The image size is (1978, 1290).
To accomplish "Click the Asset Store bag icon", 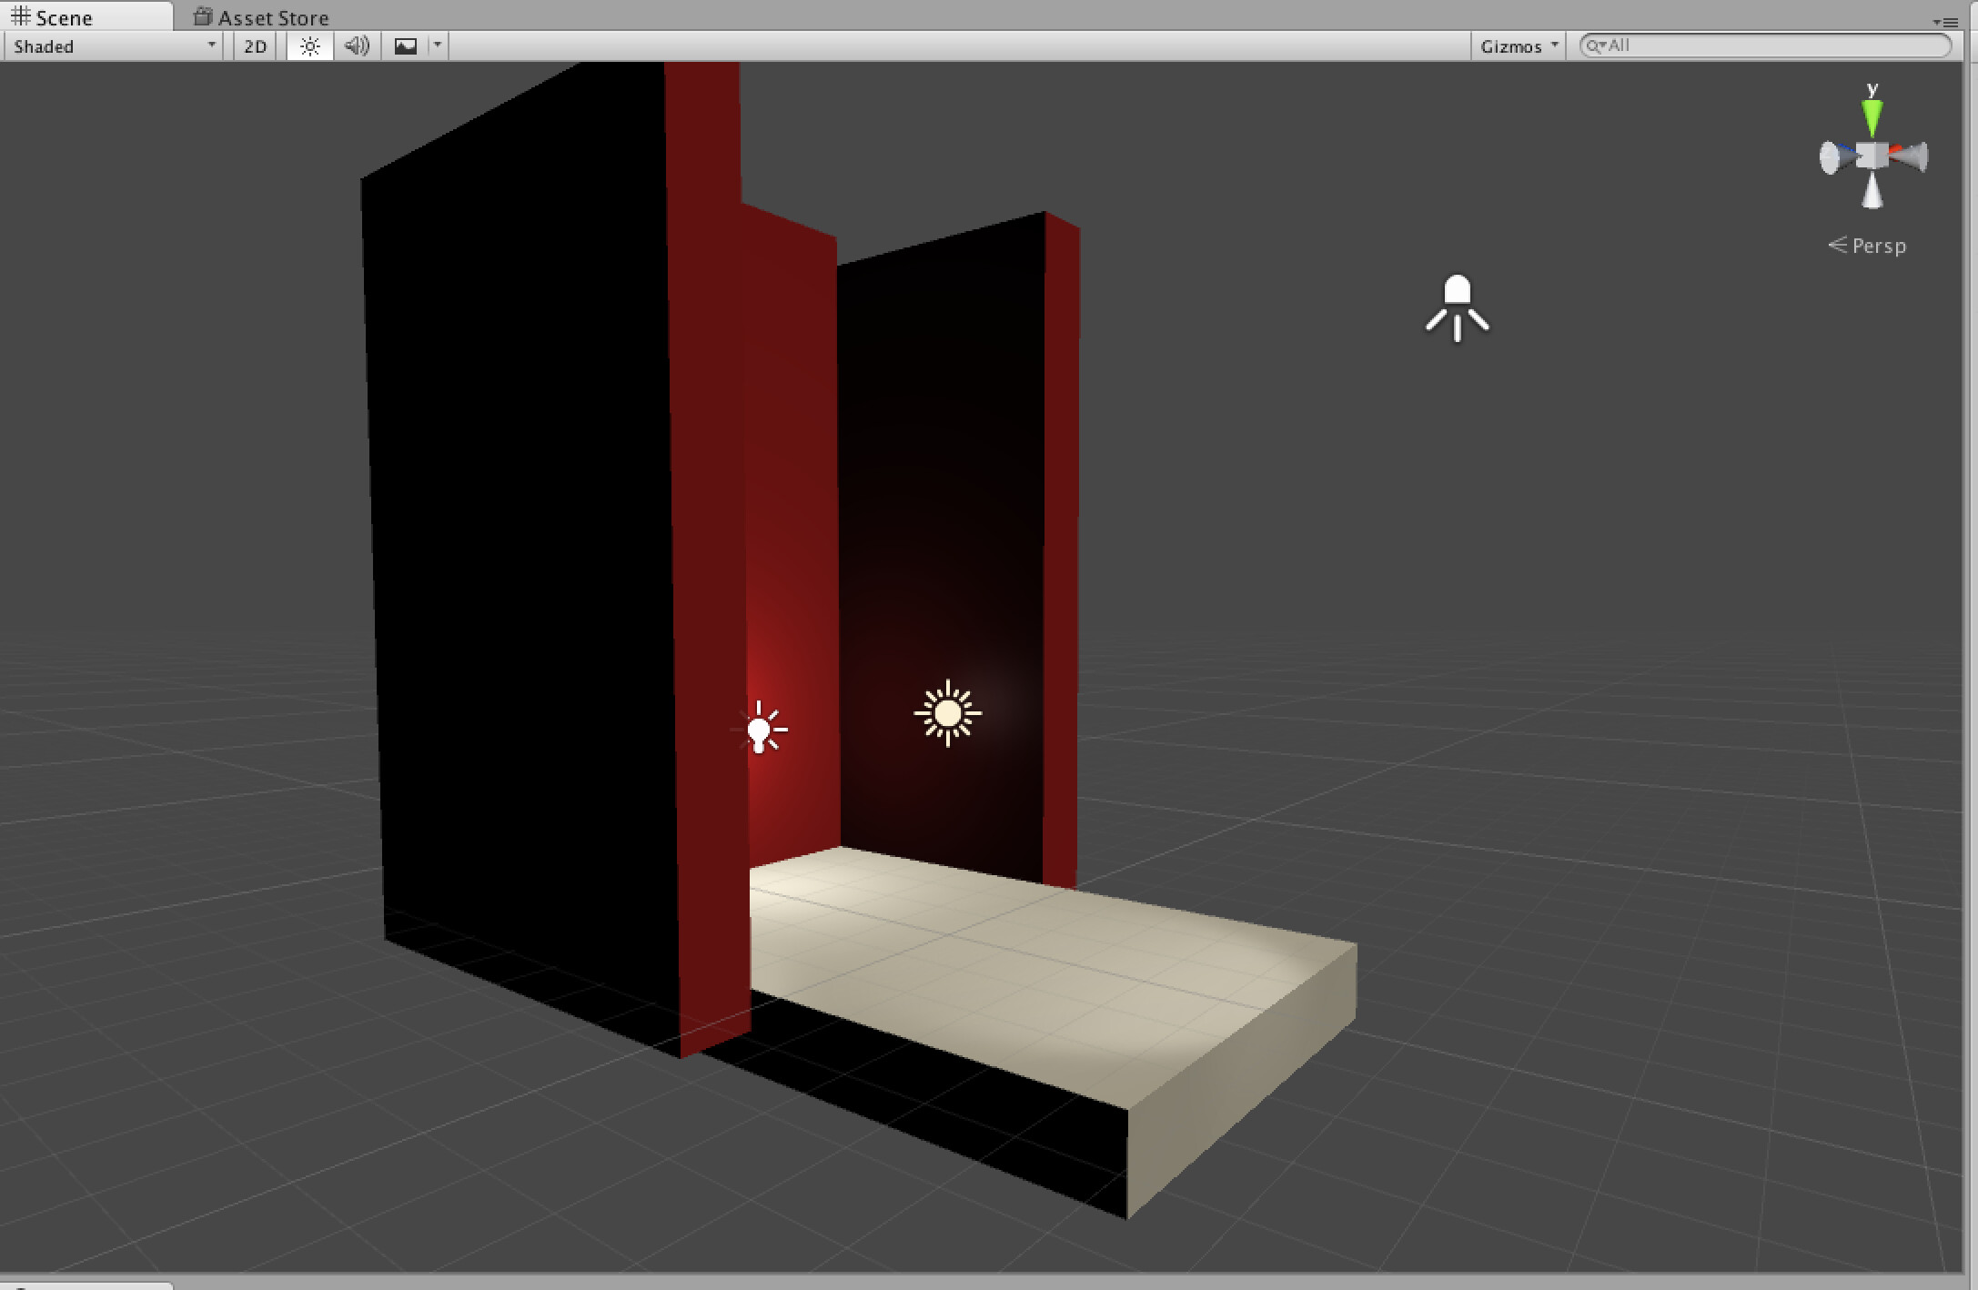I will 202,16.
